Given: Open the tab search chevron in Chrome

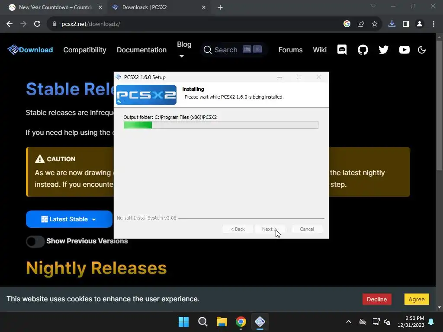Looking at the screenshot, I should coord(373,6).
